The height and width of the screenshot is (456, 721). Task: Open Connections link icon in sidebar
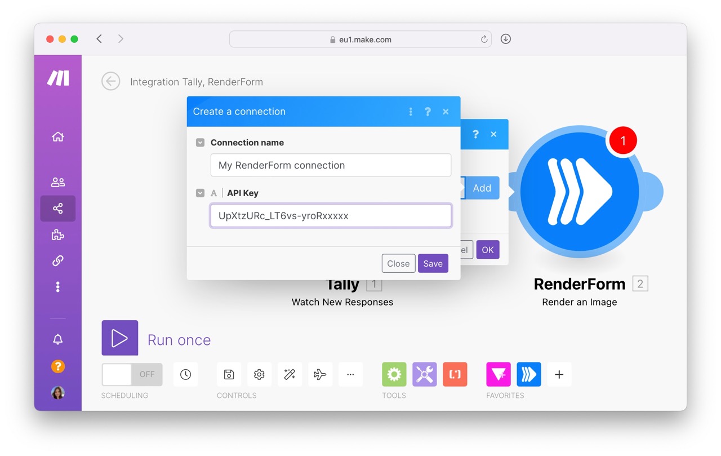point(57,261)
